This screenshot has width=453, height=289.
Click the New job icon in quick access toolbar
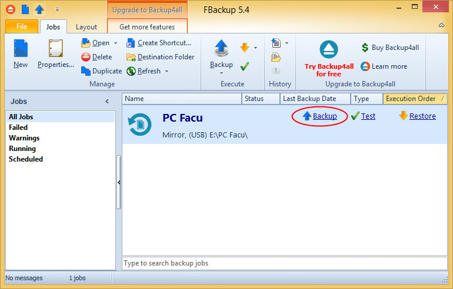pyautogui.click(x=25, y=9)
